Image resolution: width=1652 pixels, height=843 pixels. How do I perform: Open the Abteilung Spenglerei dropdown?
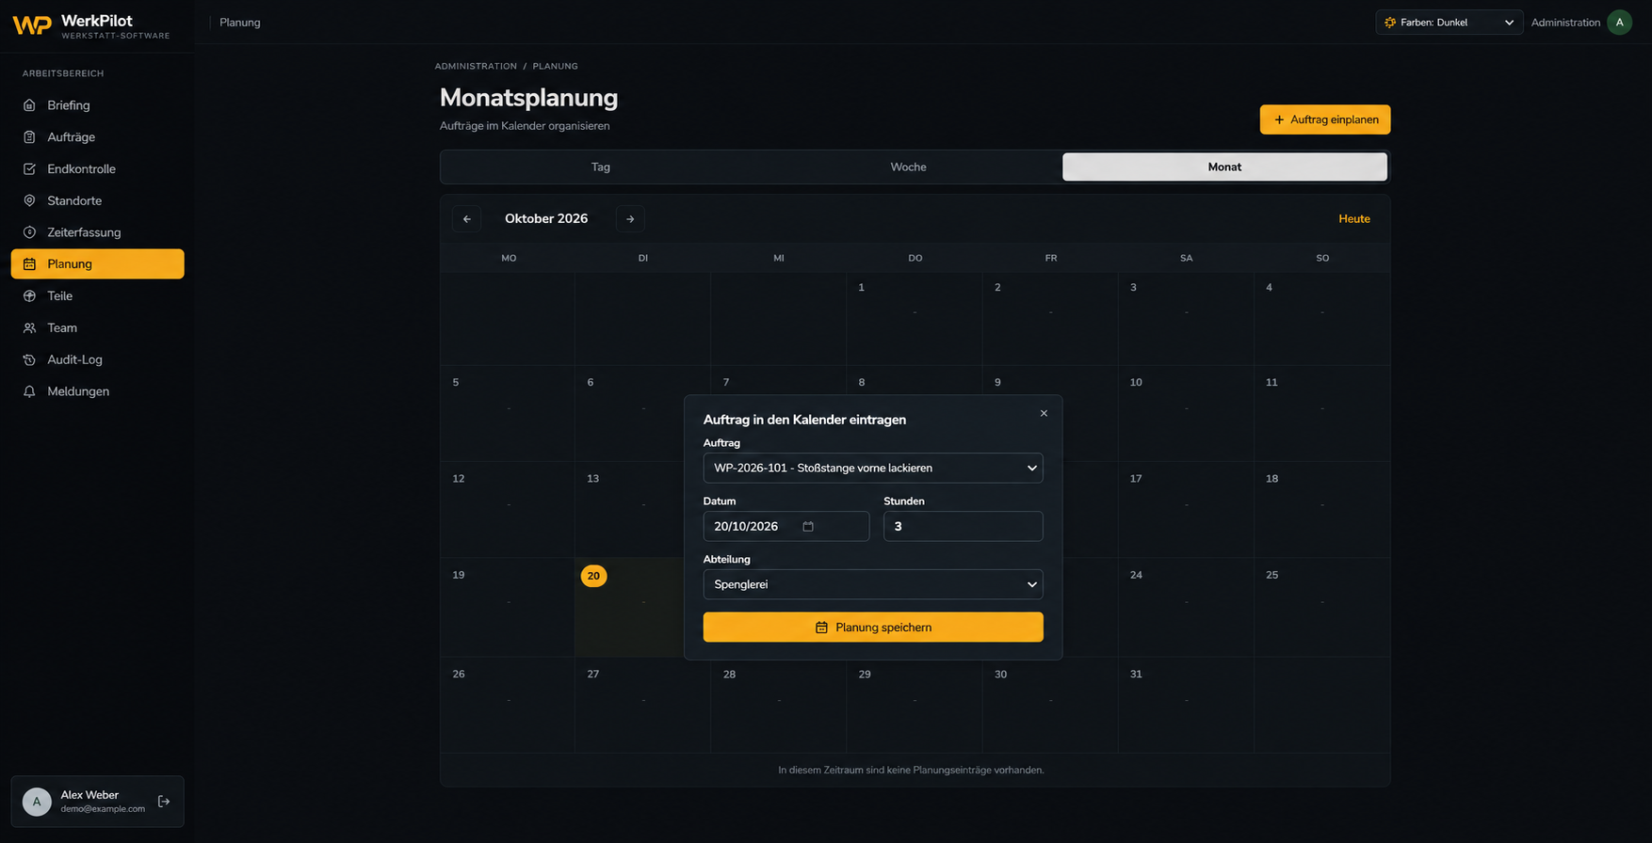click(873, 584)
